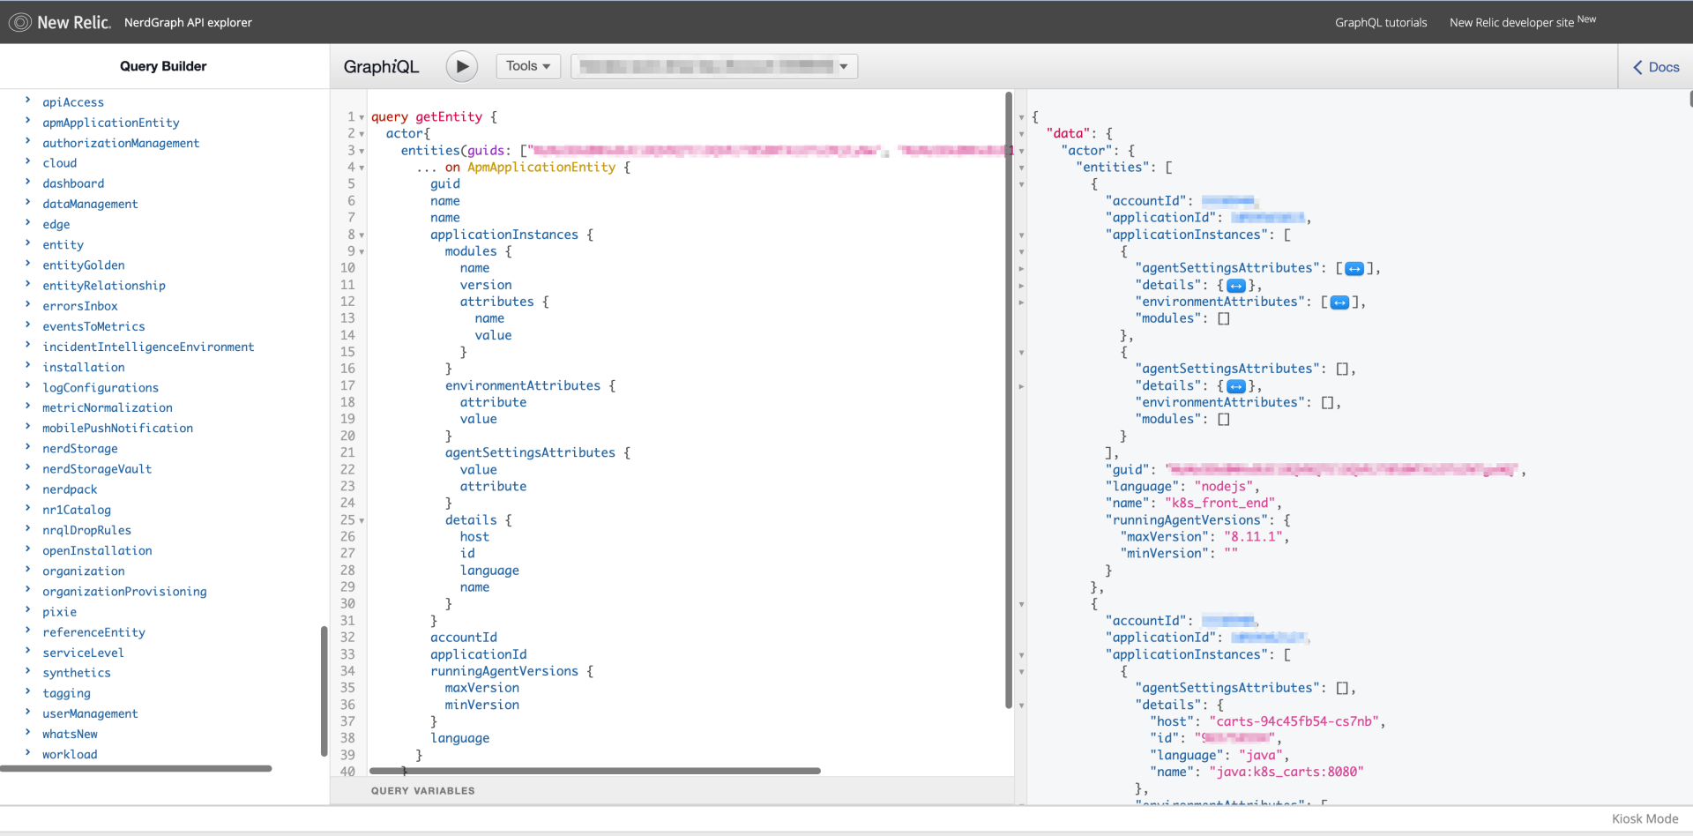The height and width of the screenshot is (836, 1693).
Task: Open the QUERY VARIABLES panel
Action: coord(422,791)
